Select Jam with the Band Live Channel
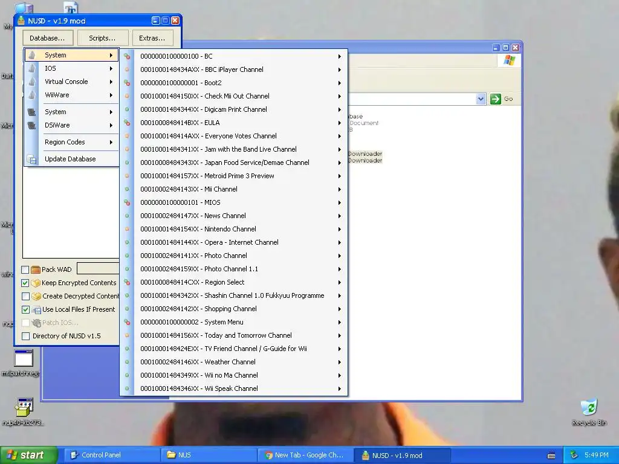The height and width of the screenshot is (464, 619). 234,150
